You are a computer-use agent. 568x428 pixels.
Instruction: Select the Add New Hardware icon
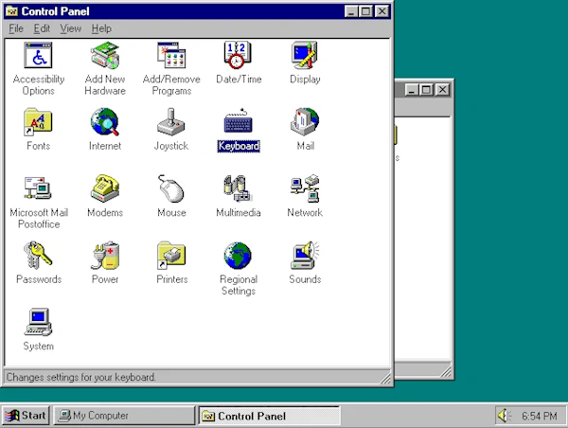pyautogui.click(x=105, y=55)
